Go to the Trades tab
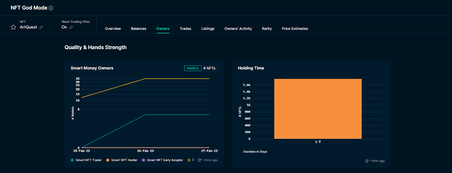Screen dimensions: 452x173 click(x=185, y=29)
